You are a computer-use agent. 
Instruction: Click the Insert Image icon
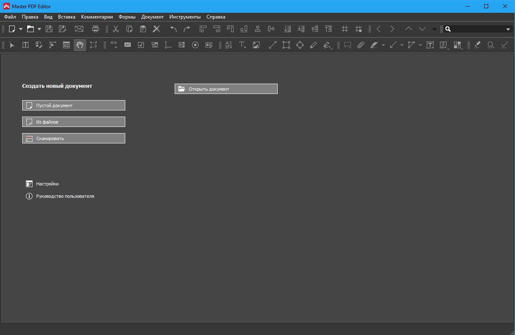[x=256, y=45]
